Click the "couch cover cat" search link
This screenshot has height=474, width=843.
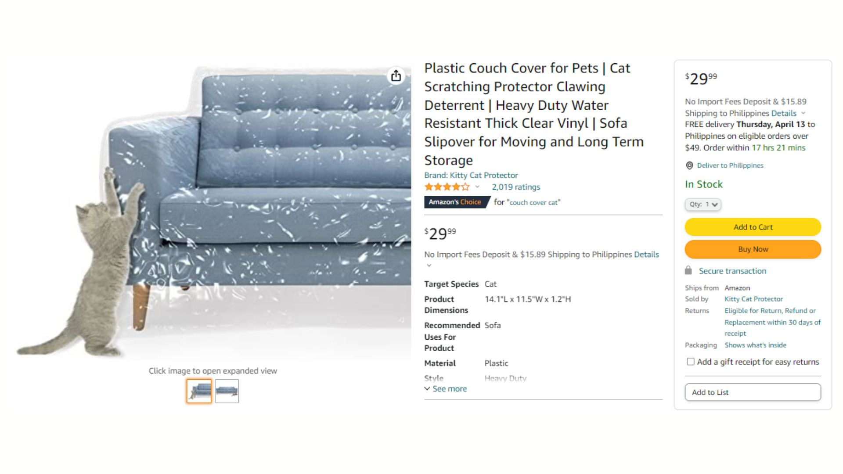coord(533,202)
